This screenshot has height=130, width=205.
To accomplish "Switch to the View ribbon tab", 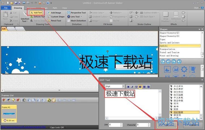I will coord(65,8).
